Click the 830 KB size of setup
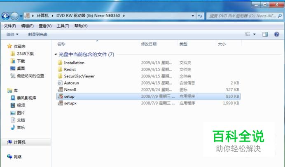Image resolution: width=285 pixels, height=167 pixels. [x=232, y=96]
